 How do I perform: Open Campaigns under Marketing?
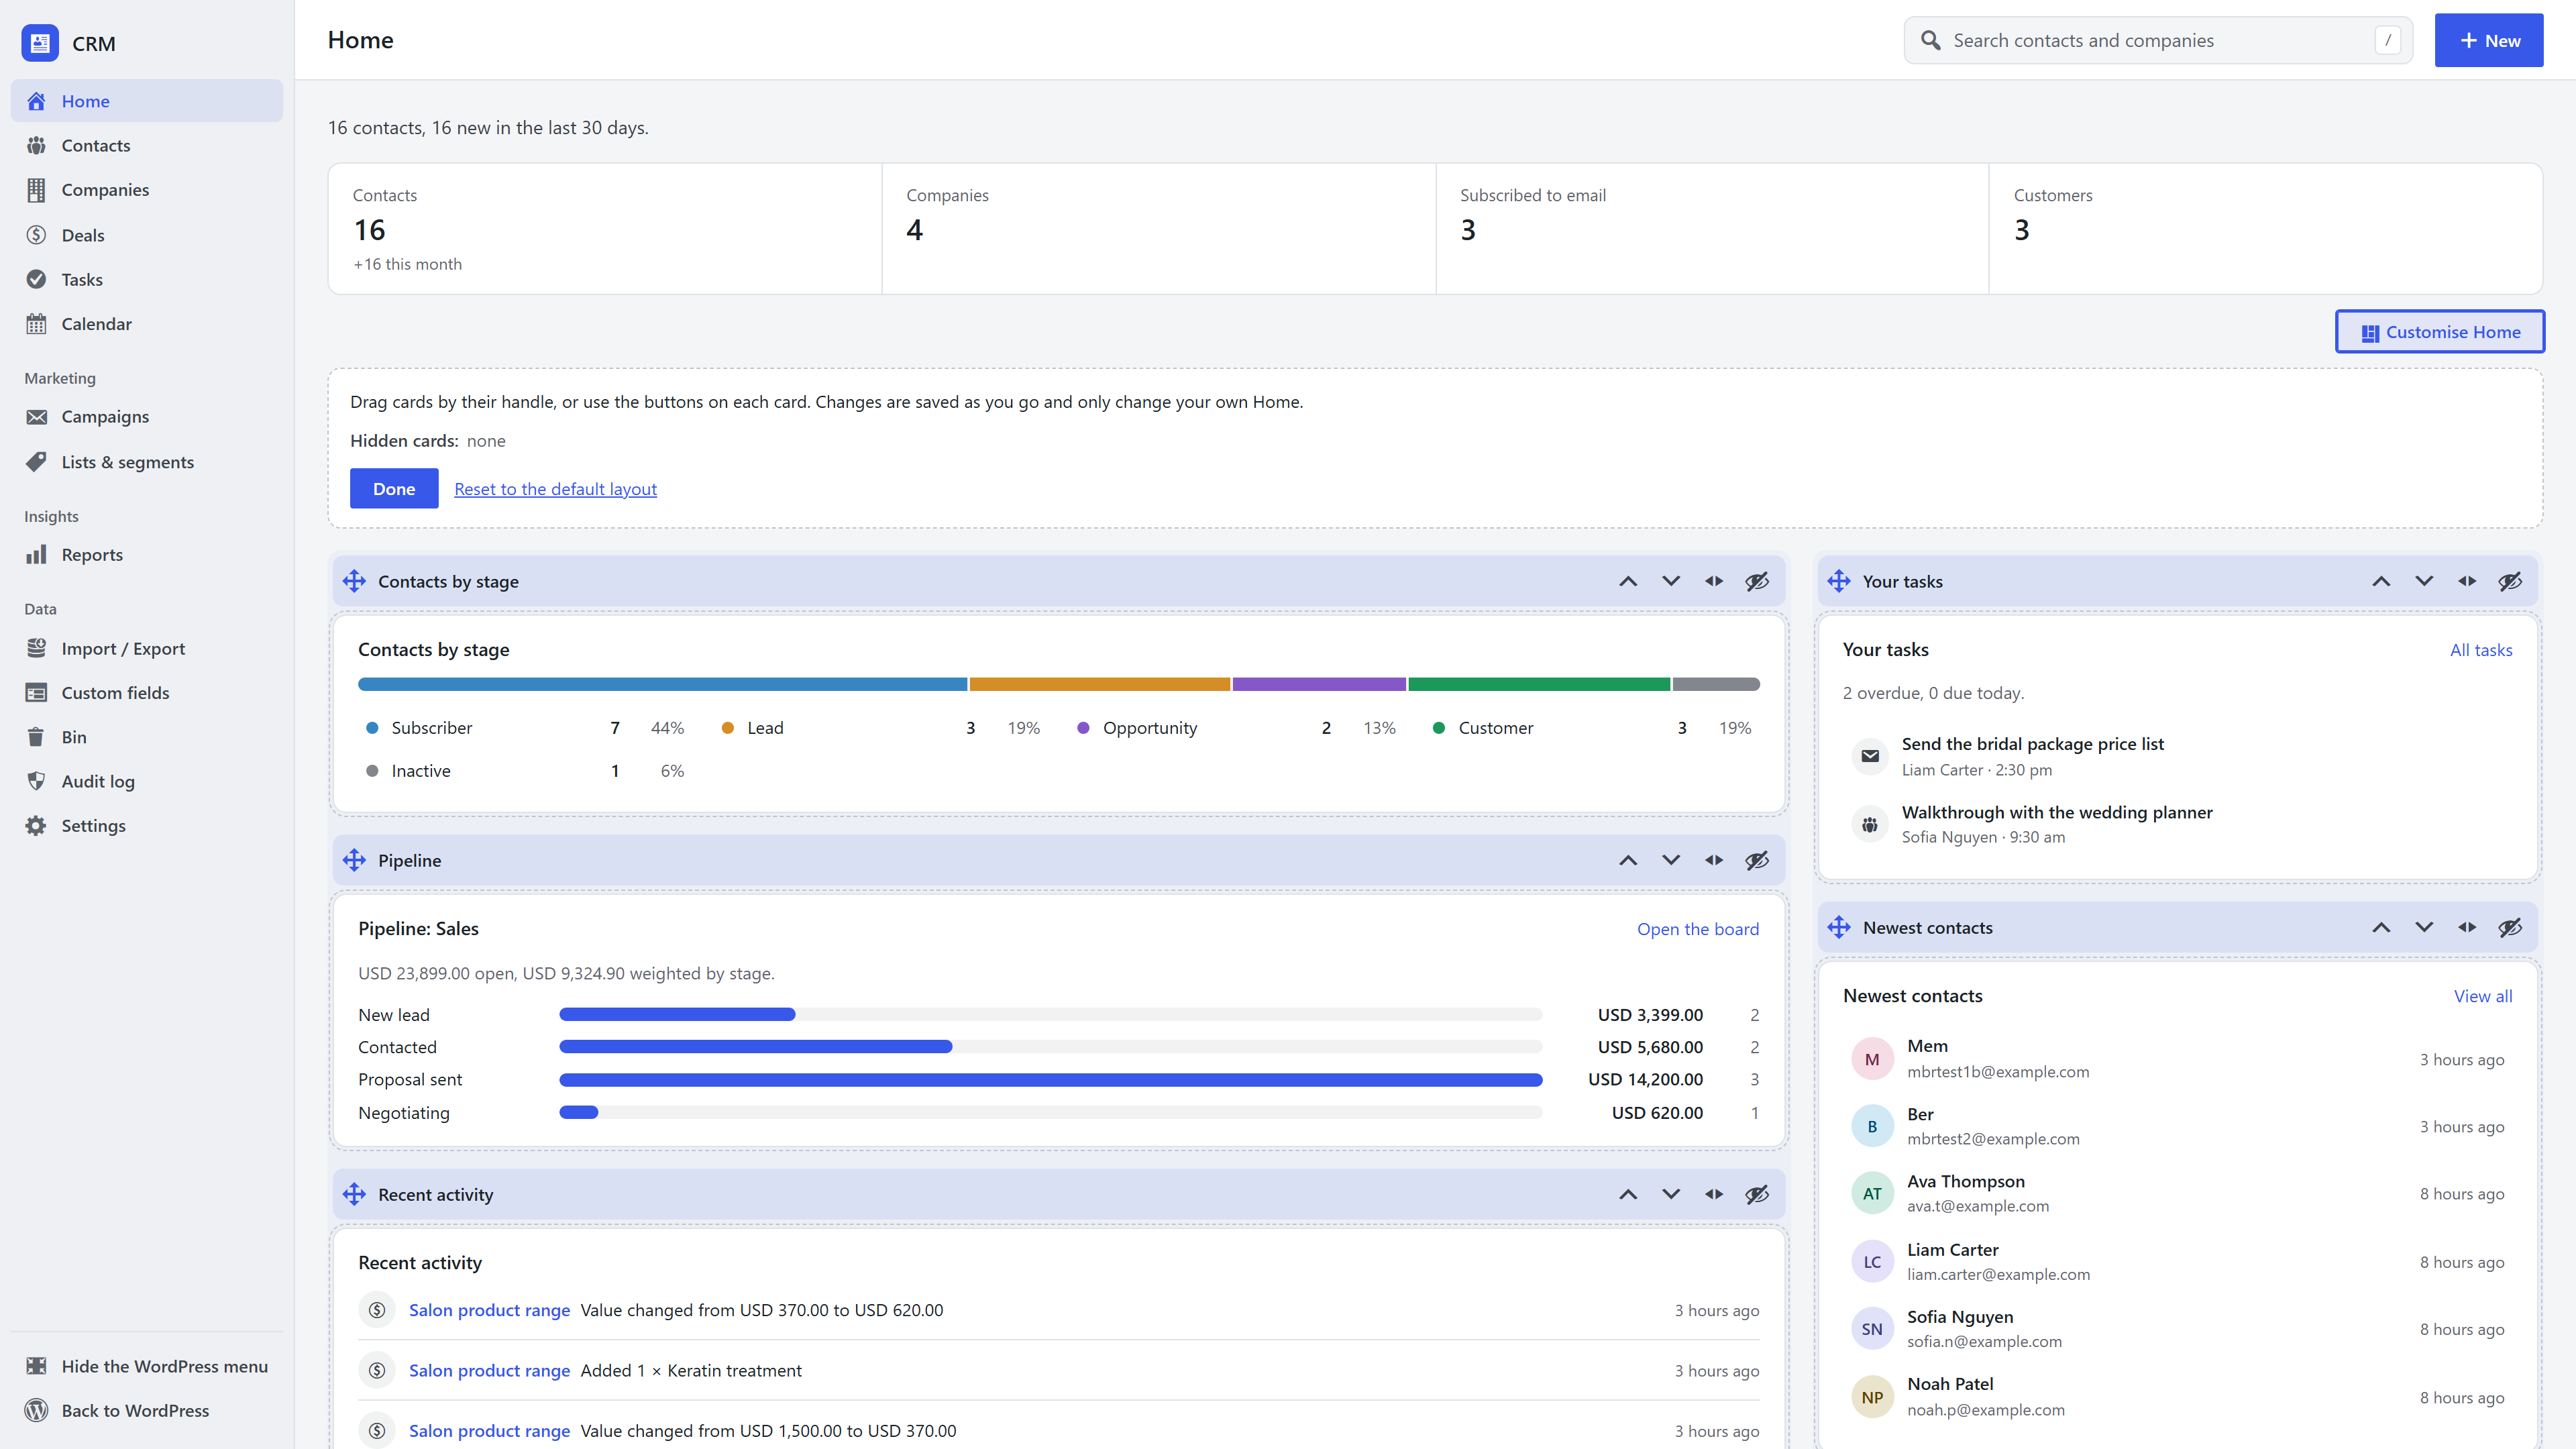click(x=147, y=417)
